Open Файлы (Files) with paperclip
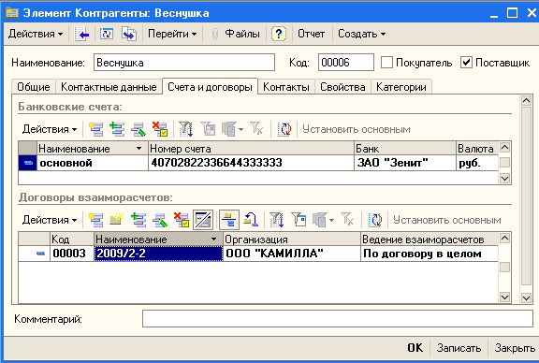 point(236,34)
